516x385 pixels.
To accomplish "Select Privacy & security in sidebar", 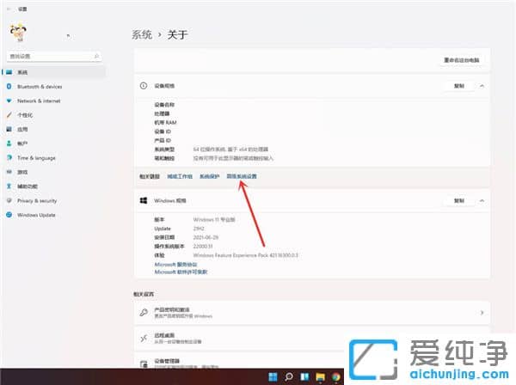I will 37,200.
